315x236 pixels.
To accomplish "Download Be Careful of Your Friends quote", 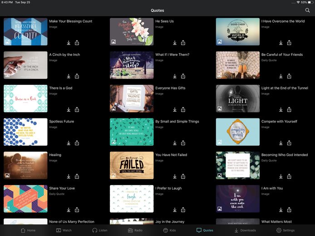I will [281, 76].
